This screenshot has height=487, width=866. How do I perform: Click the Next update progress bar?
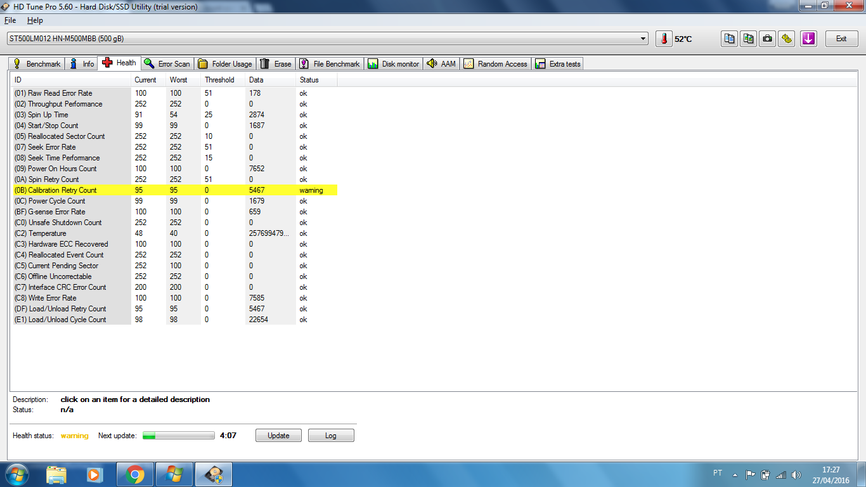(179, 436)
